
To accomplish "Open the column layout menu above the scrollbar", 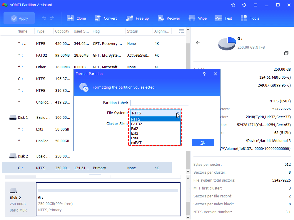I will point(181,31).
